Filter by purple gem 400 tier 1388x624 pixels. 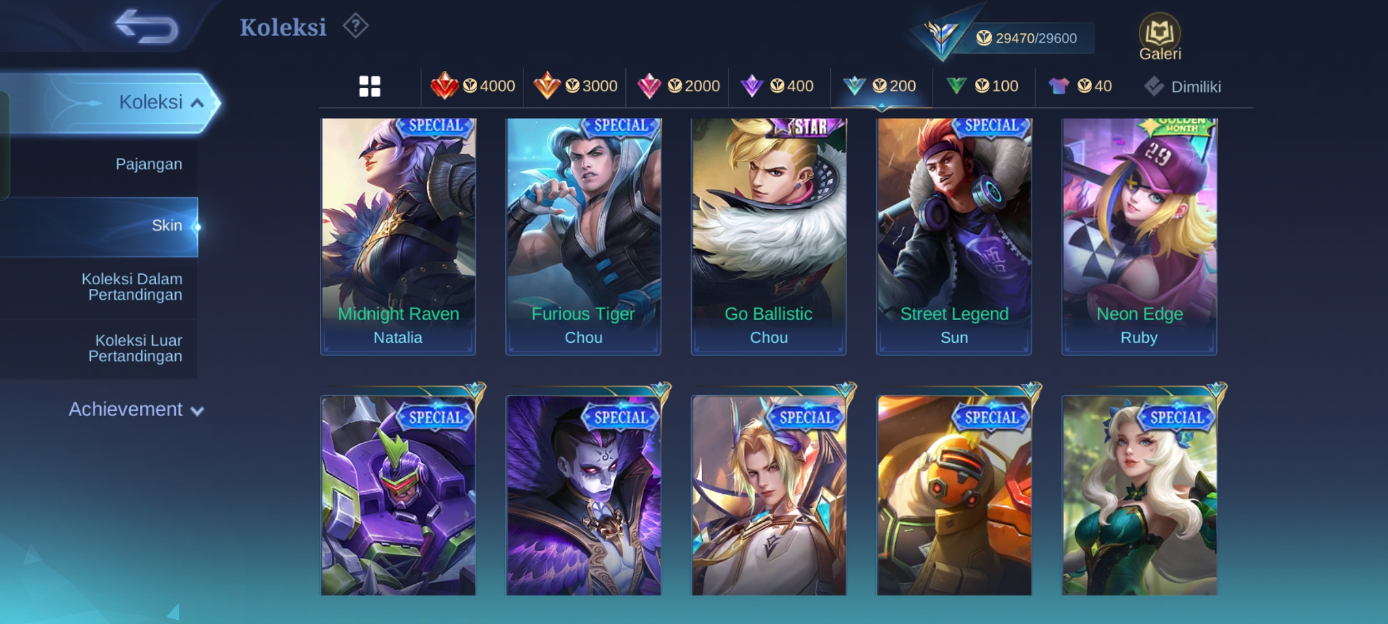click(x=778, y=86)
